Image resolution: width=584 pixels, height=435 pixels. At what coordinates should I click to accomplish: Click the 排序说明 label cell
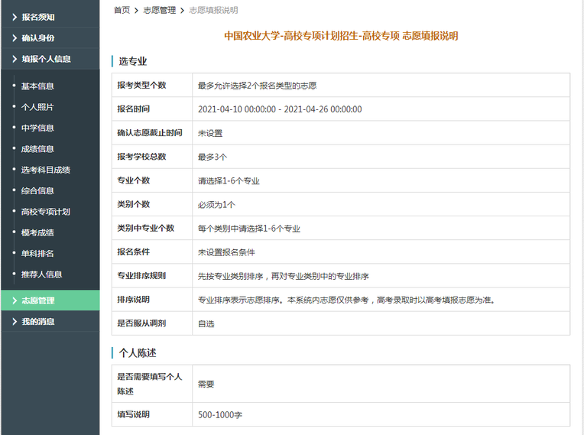[152, 300]
